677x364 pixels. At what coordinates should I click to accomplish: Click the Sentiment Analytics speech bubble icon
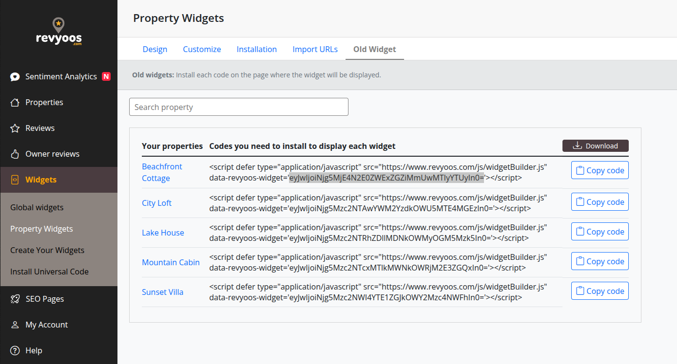(15, 76)
